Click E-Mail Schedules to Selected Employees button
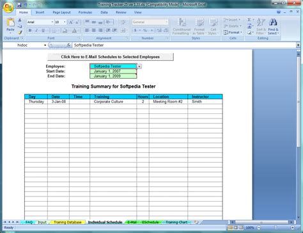This screenshot has height=233, width=303. pyautogui.click(x=111, y=57)
